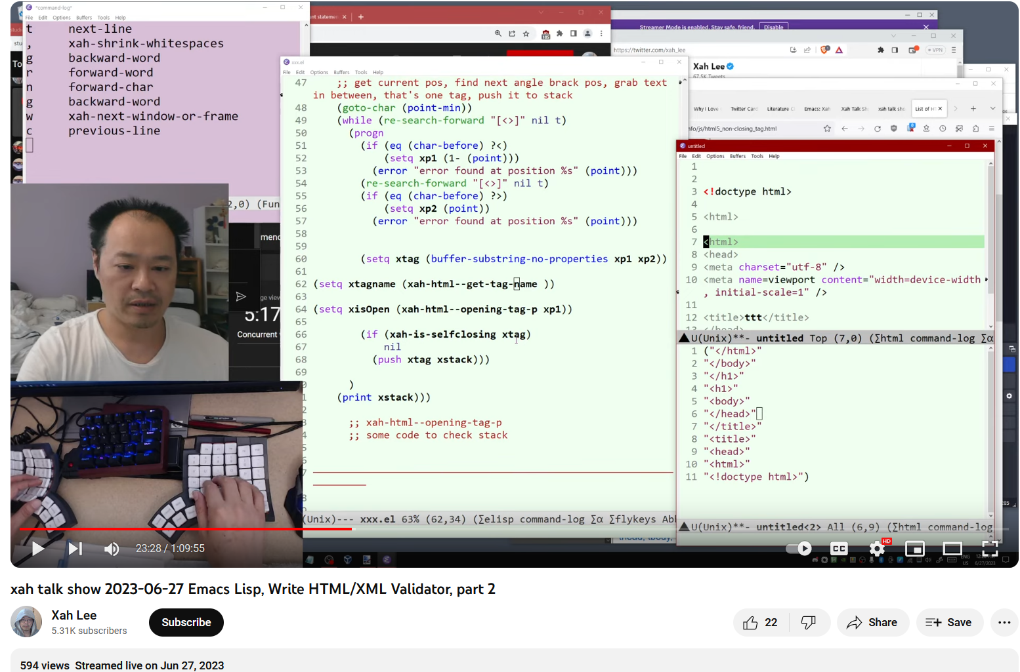Open the three-dot more actions menu
The image size is (1020, 672).
(x=1004, y=622)
